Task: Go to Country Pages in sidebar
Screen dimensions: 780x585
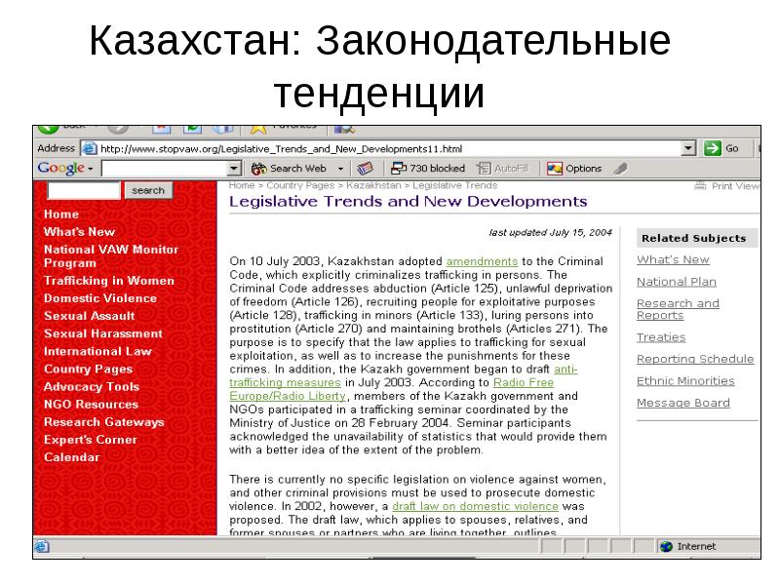Action: pos(88,369)
